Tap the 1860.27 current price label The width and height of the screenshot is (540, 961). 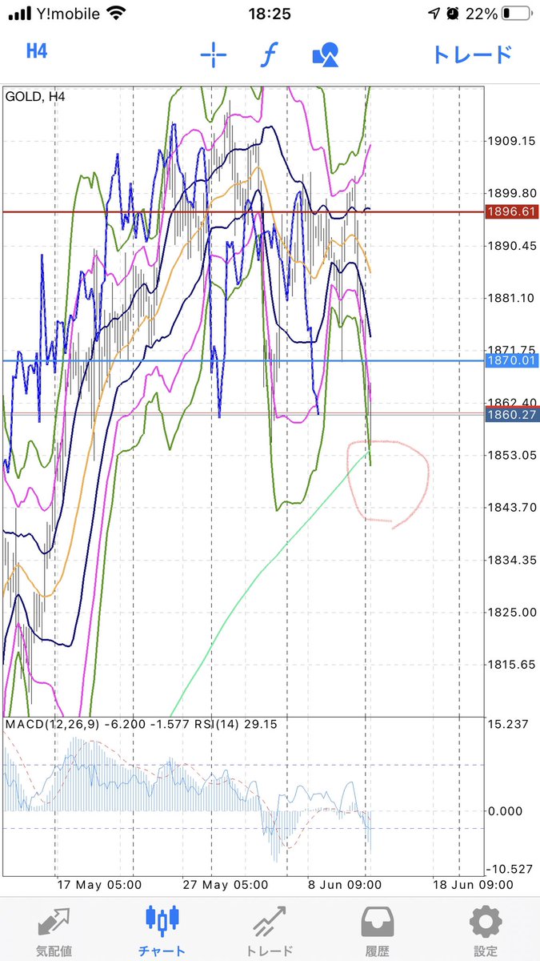click(x=511, y=414)
